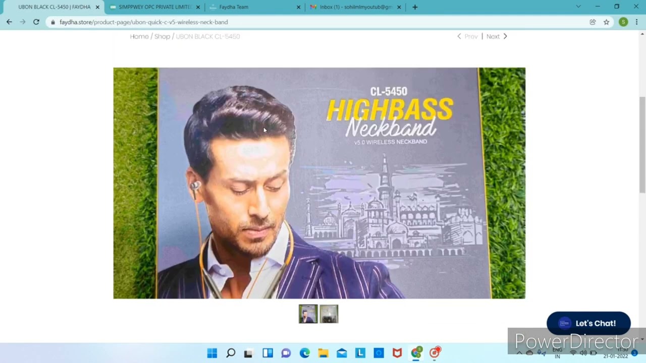Image resolution: width=646 pixels, height=363 pixels.
Task: Select the second product thumbnail
Action: coord(329,314)
